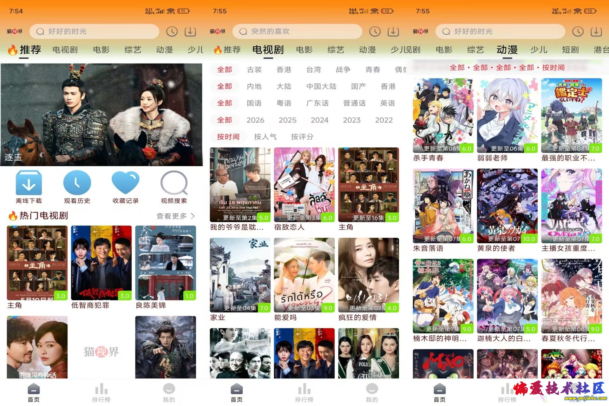Image resolution: width=609 pixels, height=406 pixels.
Task: Tap 排行榜 ranking icon in middle screen bottom bar
Action: (x=304, y=389)
